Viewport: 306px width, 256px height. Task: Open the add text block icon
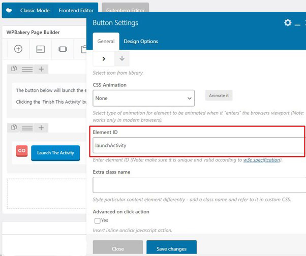coord(40,49)
